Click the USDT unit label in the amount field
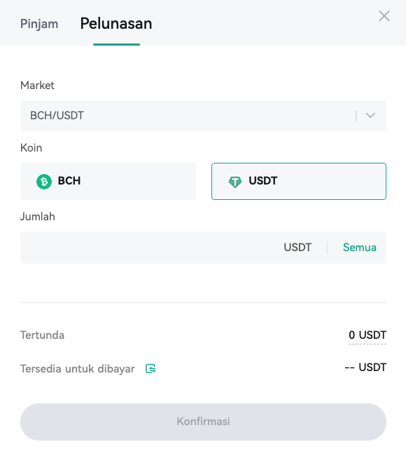 297,248
